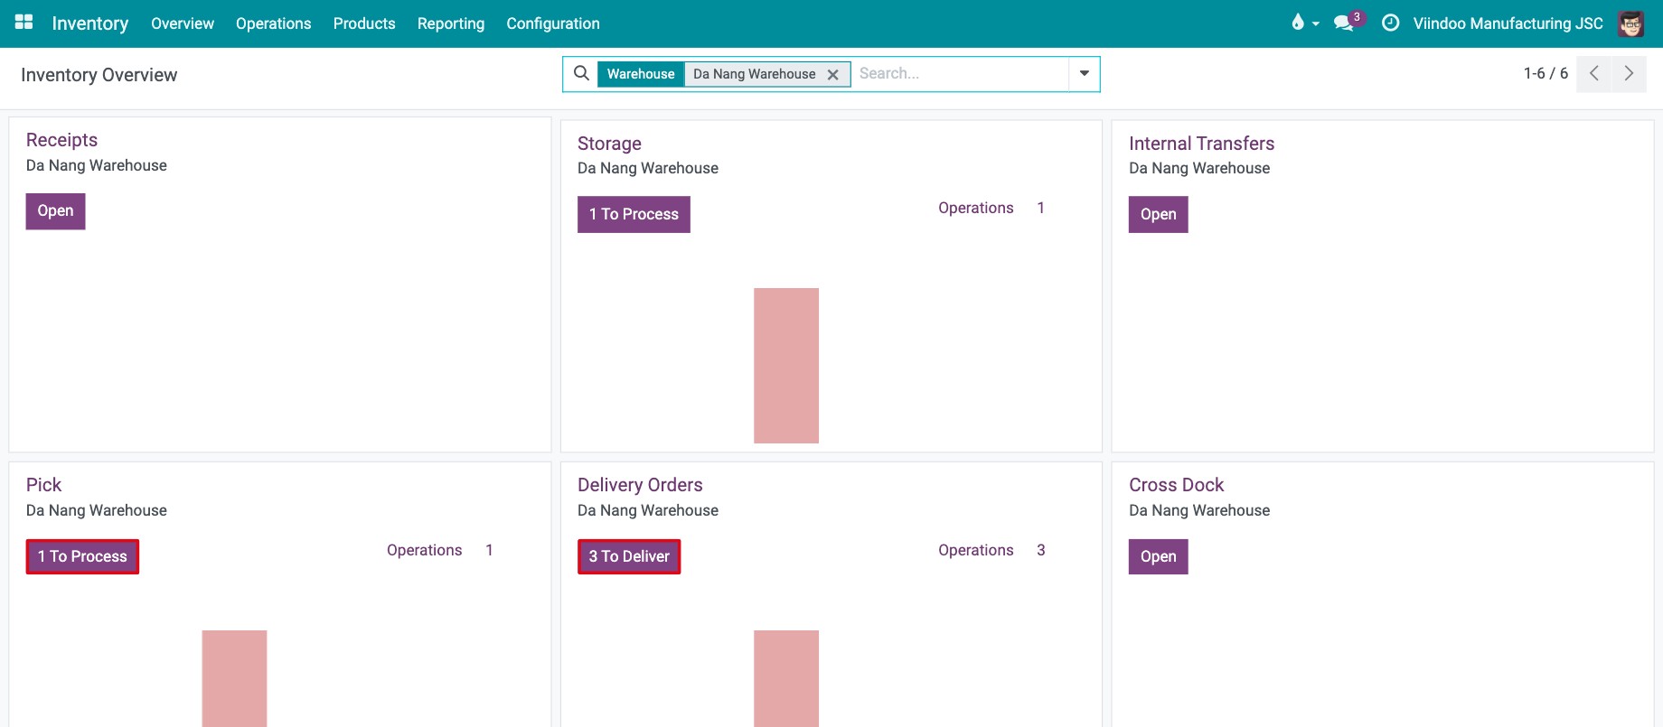Expand the search options dropdown arrow
Screen dimensions: 1663x727
click(x=1085, y=73)
